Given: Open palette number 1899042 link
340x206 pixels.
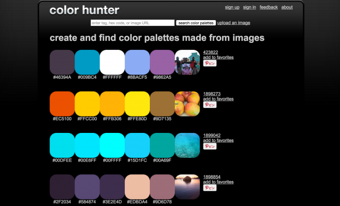Looking at the screenshot, I should click(211, 136).
